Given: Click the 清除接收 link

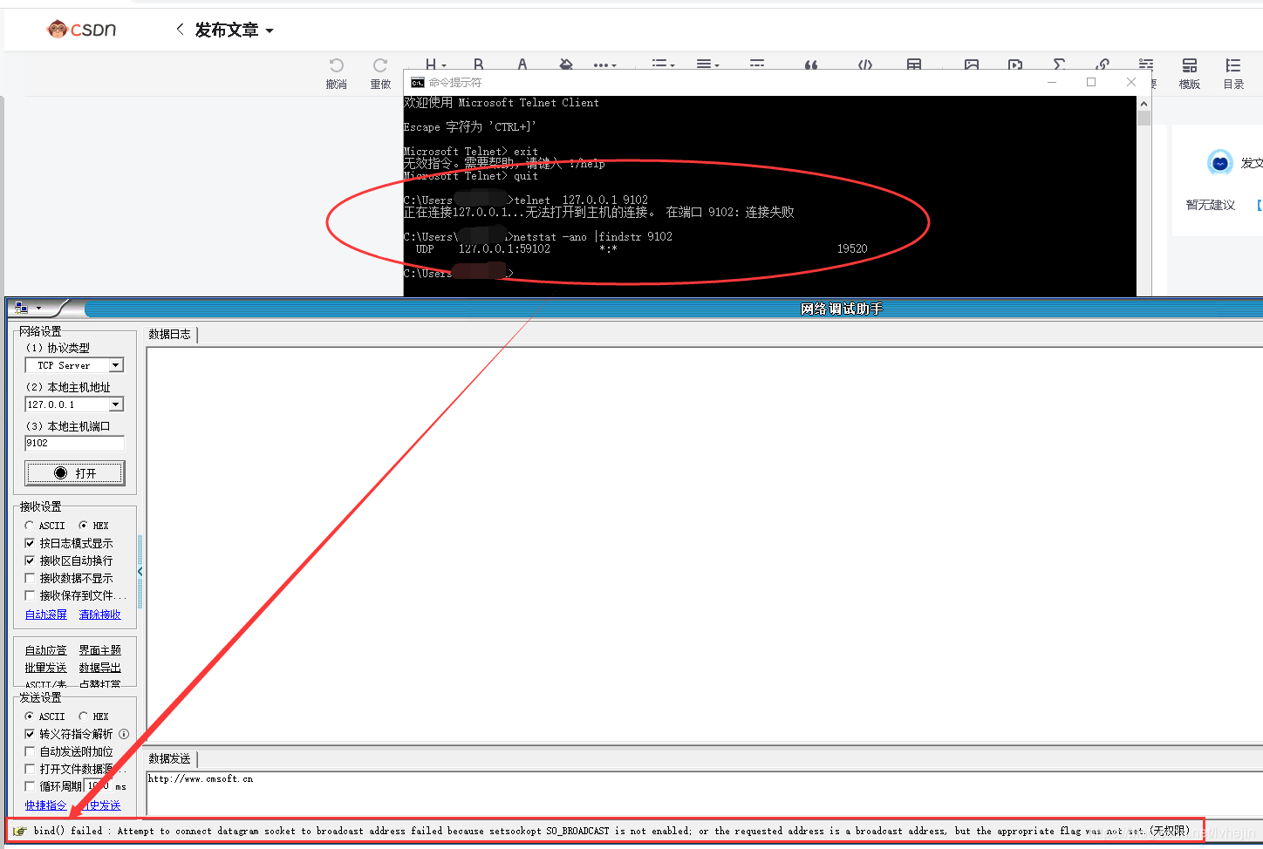Looking at the screenshot, I should click(100, 615).
